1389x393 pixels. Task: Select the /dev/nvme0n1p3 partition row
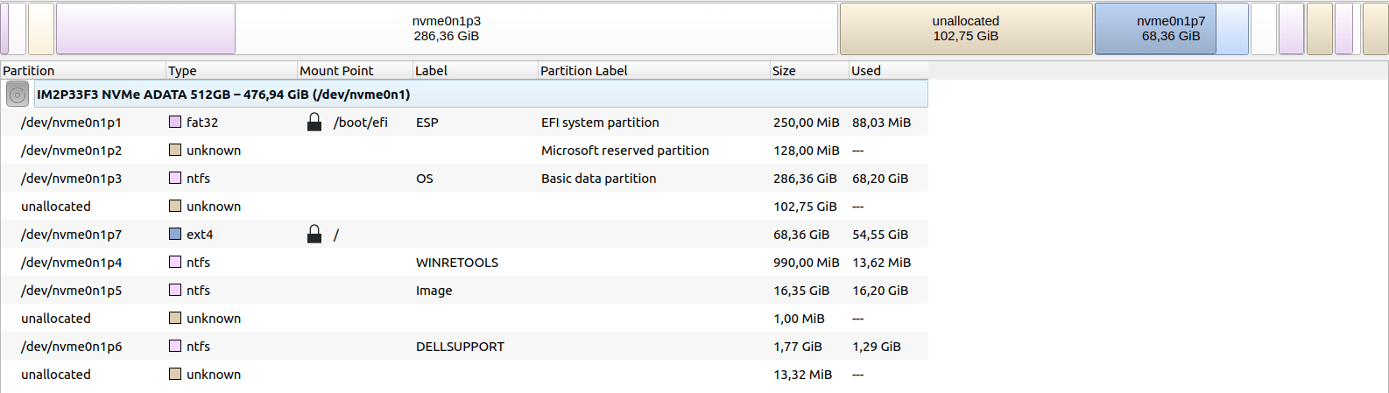(x=464, y=179)
